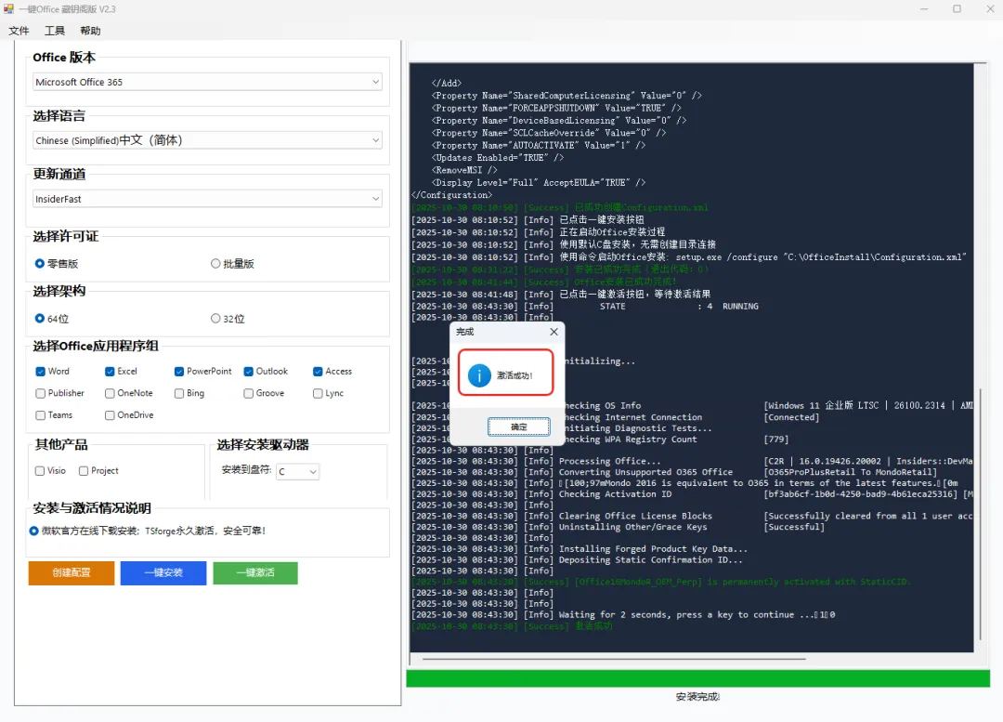The width and height of the screenshot is (1003, 722).
Task: Minimize the application window
Action: [924, 9]
